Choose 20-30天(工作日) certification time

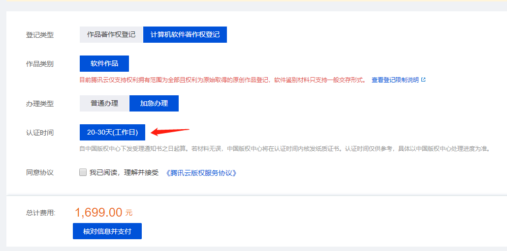(113, 132)
